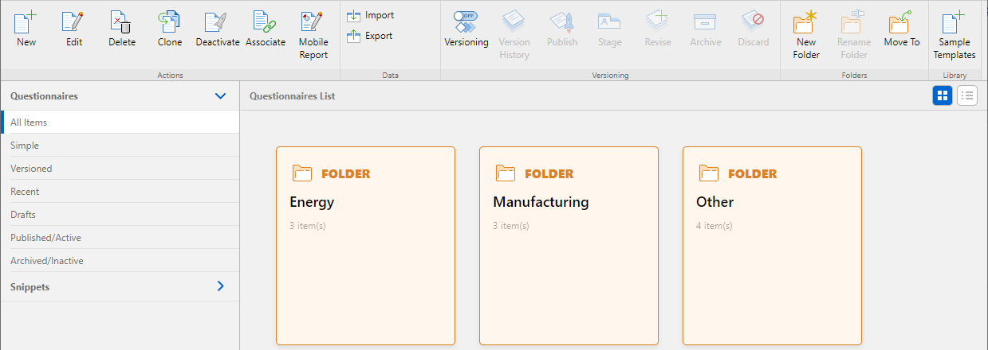Screen dimensions: 988x350
Task: Select Drafts in the sidebar
Action: click(23, 215)
